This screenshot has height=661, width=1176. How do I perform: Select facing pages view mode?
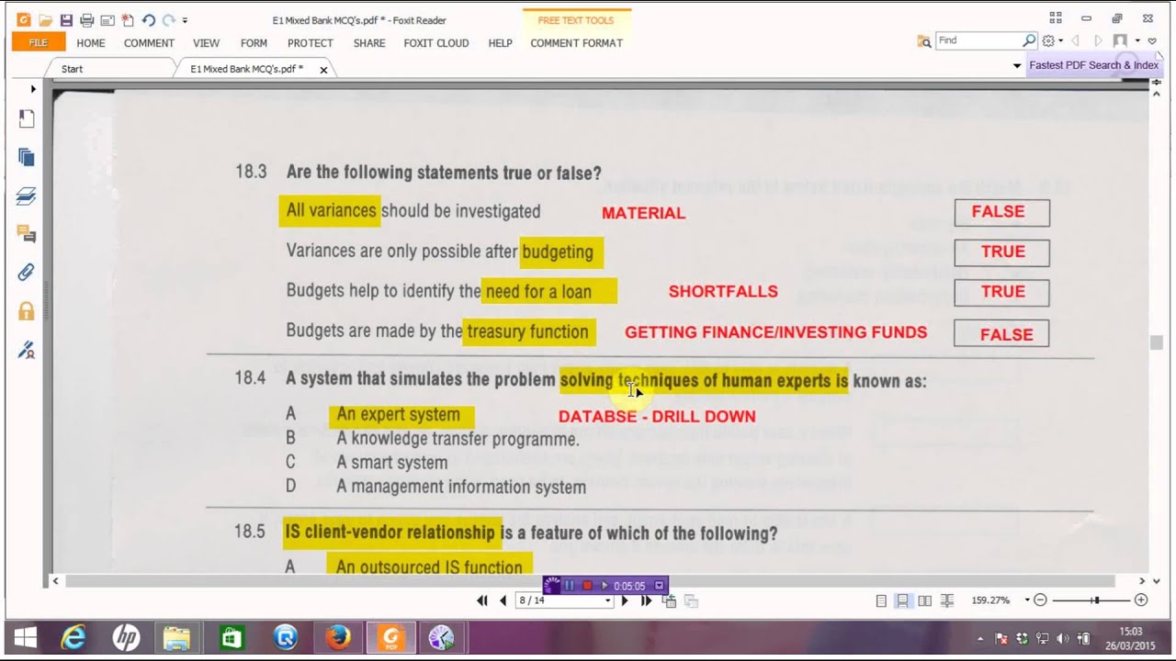(x=924, y=600)
